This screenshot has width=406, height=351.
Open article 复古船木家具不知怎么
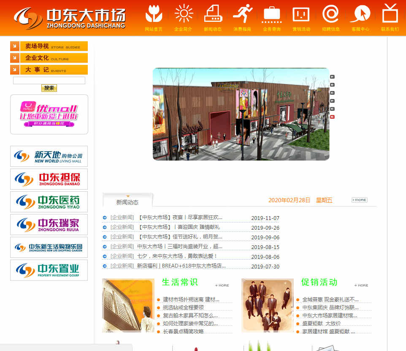pyautogui.click(x=190, y=316)
